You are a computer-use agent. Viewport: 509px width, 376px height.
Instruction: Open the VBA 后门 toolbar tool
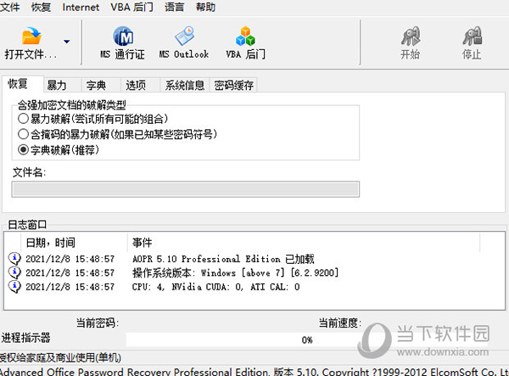tap(245, 43)
